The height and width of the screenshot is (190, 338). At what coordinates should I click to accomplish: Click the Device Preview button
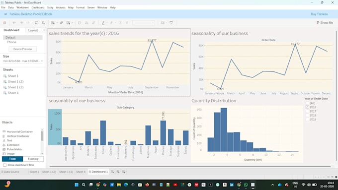pyautogui.click(x=23, y=49)
